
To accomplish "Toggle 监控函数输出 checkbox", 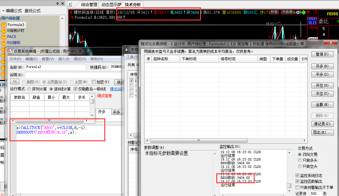I will (298, 181).
